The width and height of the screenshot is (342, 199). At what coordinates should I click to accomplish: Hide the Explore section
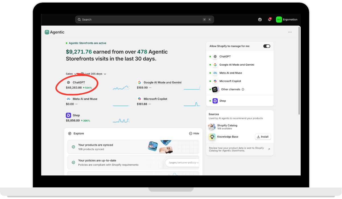coord(194,133)
